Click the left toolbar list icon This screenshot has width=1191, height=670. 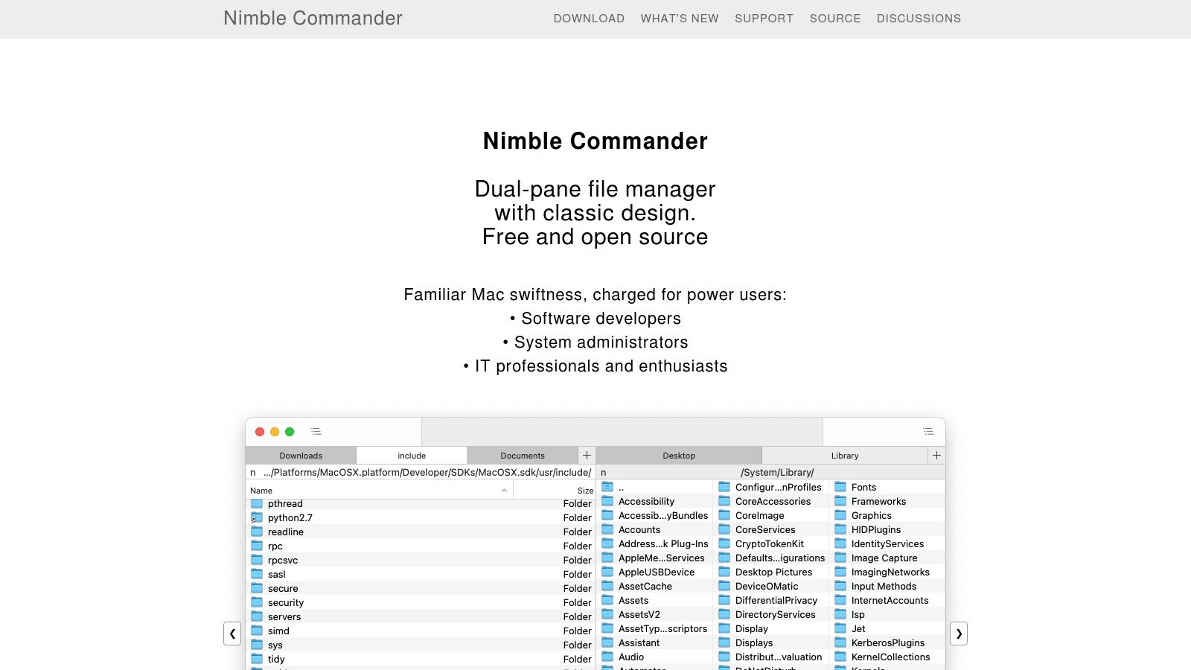pyautogui.click(x=316, y=432)
